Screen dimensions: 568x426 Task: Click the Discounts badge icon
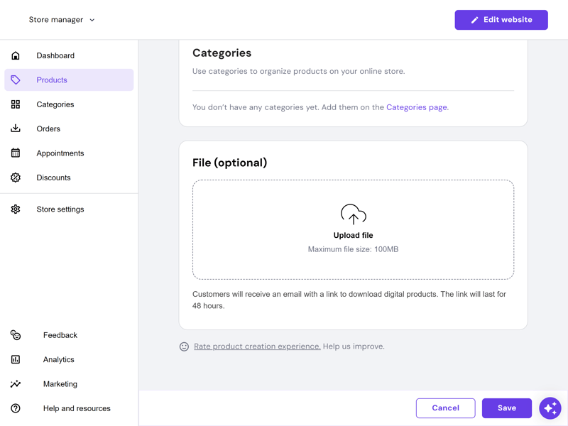15,177
